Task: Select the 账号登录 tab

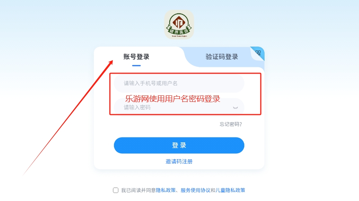Action: 136,57
